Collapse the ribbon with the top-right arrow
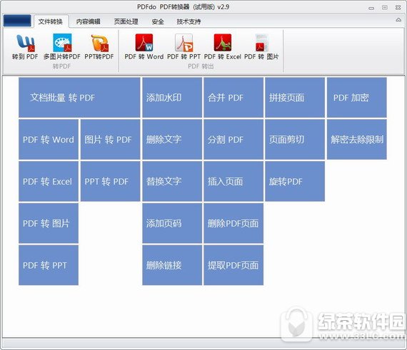Viewport: 407px width, 350px height. coord(398,20)
